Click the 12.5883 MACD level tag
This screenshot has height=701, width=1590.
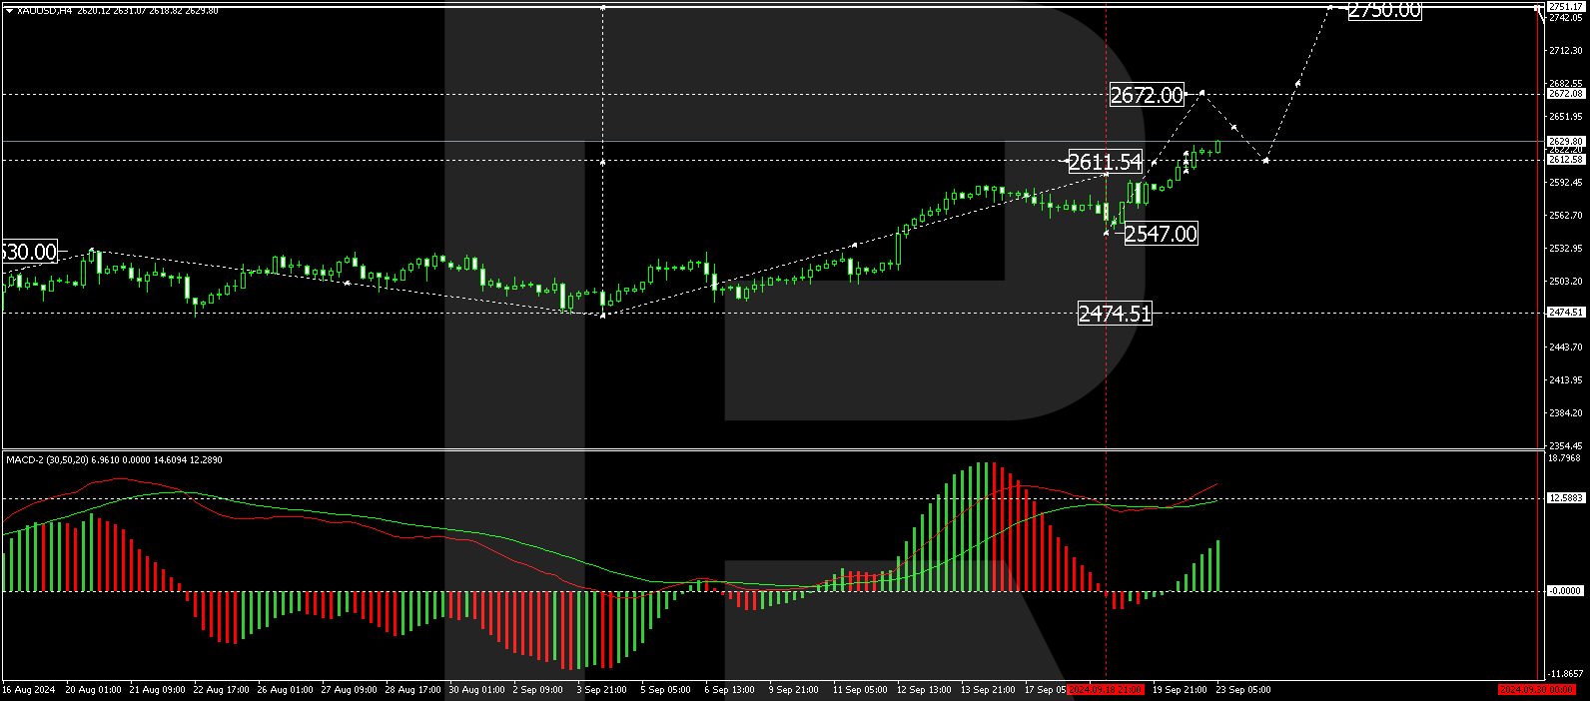1565,497
